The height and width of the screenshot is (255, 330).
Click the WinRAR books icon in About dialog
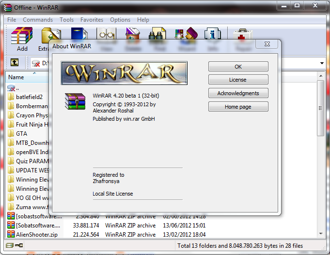pyautogui.click(x=75, y=101)
